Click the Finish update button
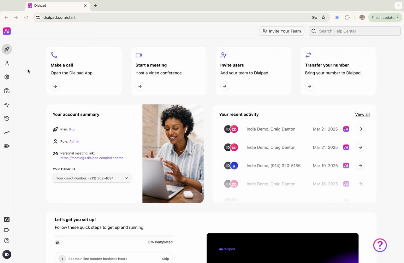404x263 pixels. tap(385, 18)
